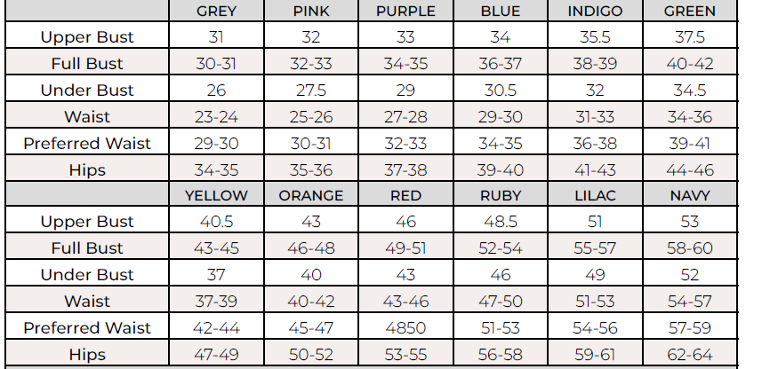Select the 35.5 Upper Bust cell under INDIGO
Image resolution: width=770 pixels, height=369 pixels.
[596, 37]
